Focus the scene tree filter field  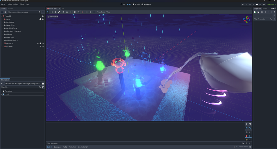pyautogui.click(x=24, y=12)
